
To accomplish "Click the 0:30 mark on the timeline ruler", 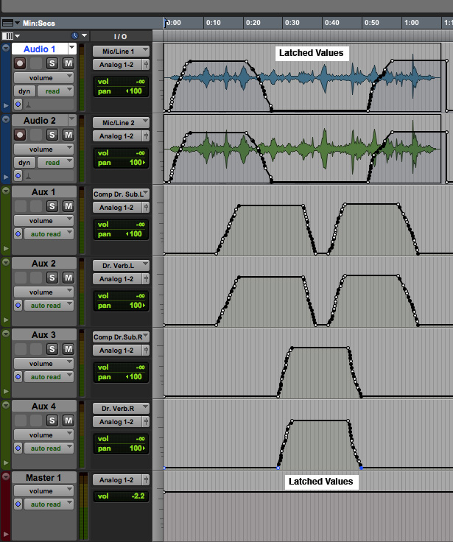I will [x=292, y=23].
